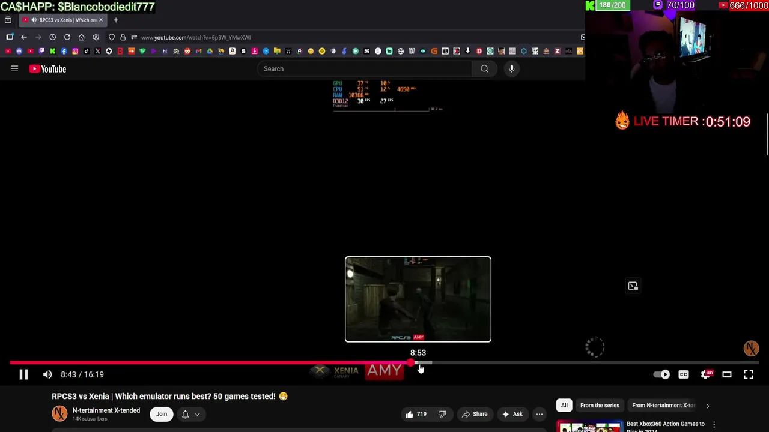This screenshot has width=769, height=432.
Task: Open the Gmail bookmark
Action: click(x=198, y=51)
